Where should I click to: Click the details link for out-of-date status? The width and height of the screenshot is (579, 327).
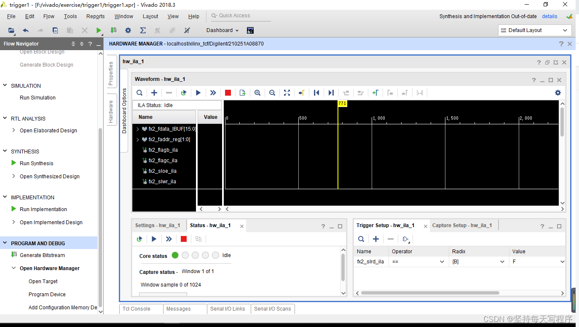(x=550, y=16)
